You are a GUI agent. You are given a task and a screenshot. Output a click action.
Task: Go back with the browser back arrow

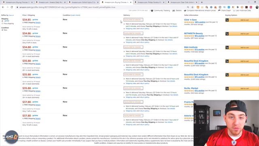pyautogui.click(x=3, y=7)
